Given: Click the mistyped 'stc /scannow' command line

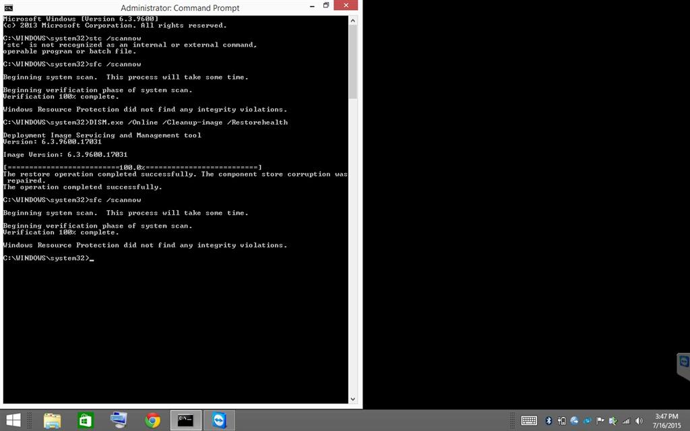Looking at the screenshot, I should (x=72, y=38).
